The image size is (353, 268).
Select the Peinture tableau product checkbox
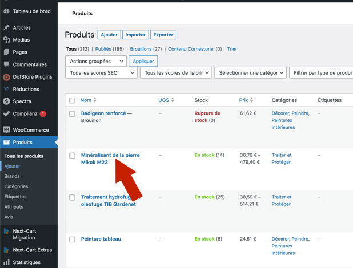pos(72,239)
